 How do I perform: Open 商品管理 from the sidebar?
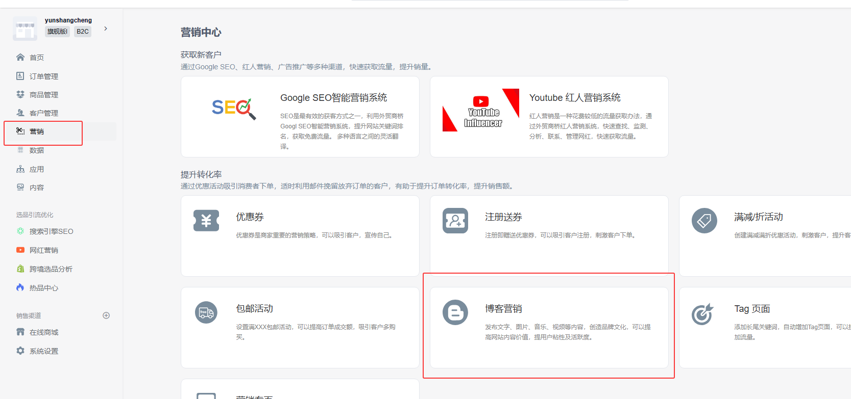pos(43,95)
